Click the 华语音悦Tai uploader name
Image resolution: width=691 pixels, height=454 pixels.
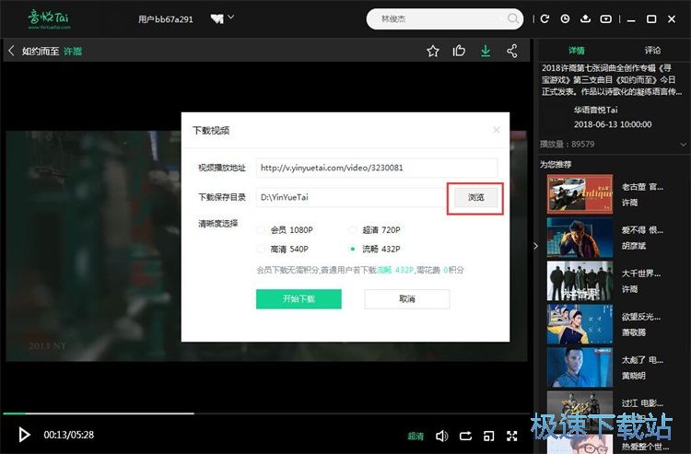point(596,110)
